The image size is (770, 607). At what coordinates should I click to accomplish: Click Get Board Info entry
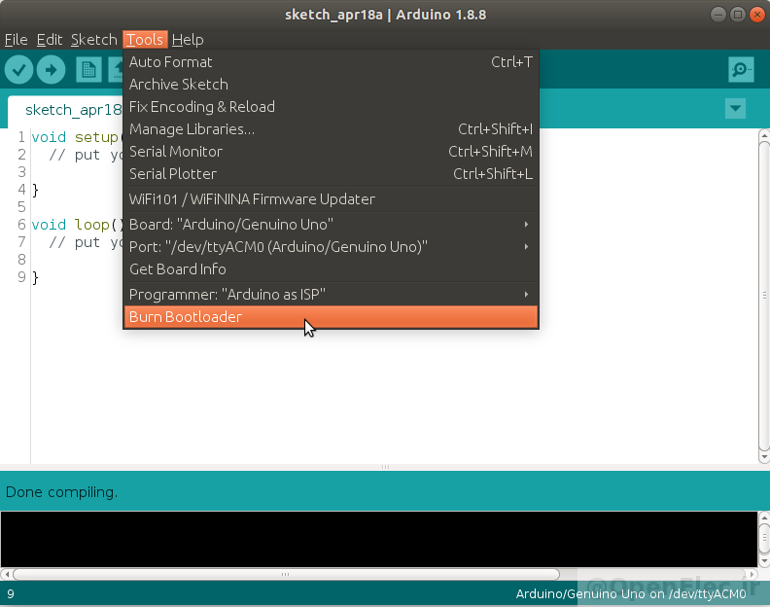pyautogui.click(x=331, y=269)
